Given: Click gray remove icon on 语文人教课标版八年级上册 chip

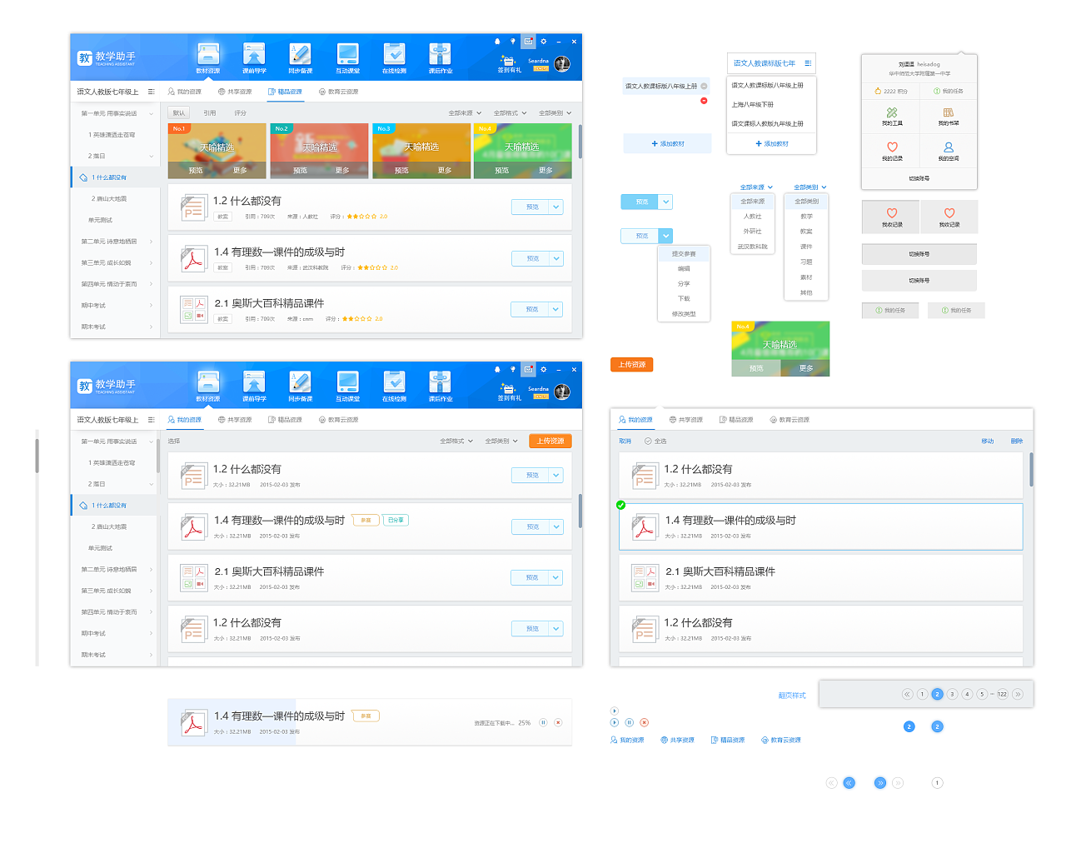Looking at the screenshot, I should 704,86.
